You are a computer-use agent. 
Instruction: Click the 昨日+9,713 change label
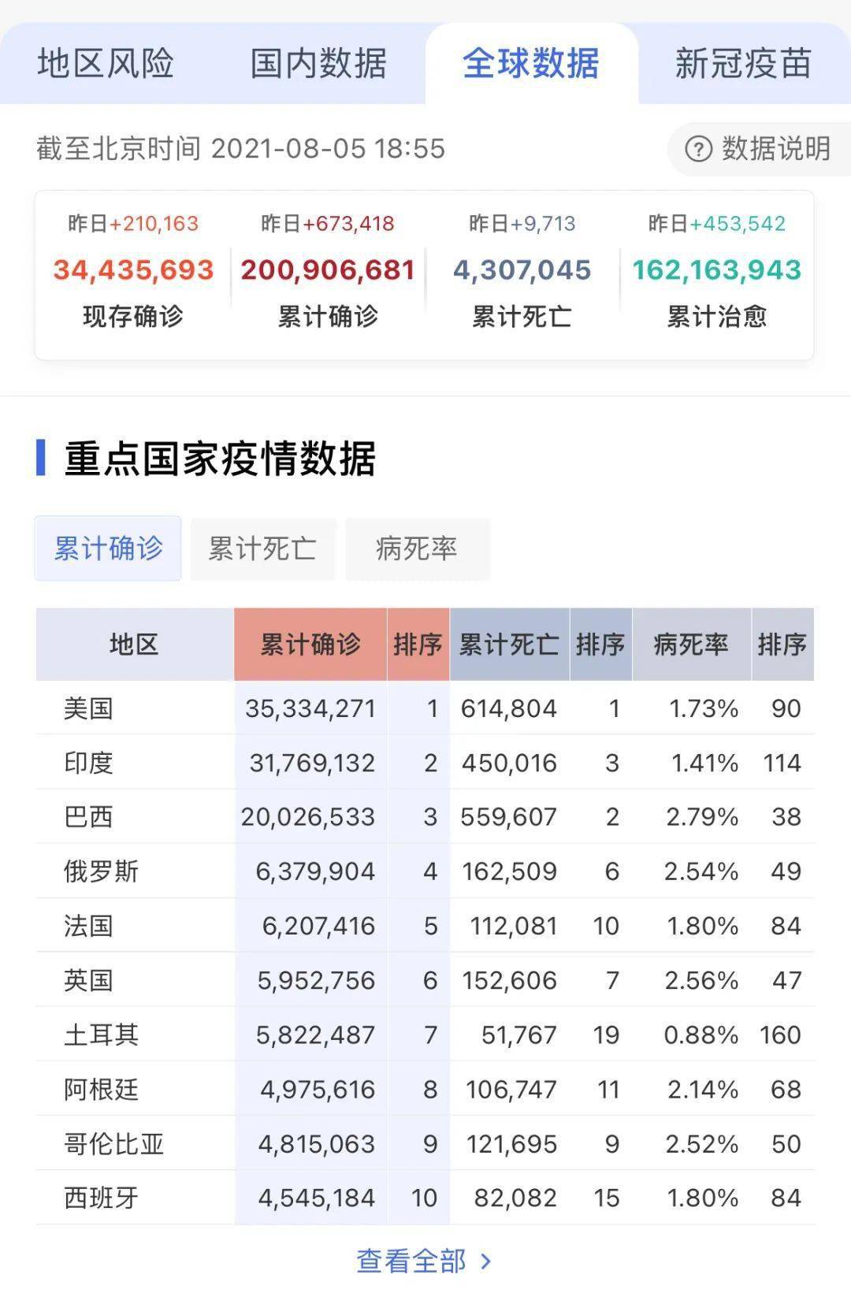point(522,224)
